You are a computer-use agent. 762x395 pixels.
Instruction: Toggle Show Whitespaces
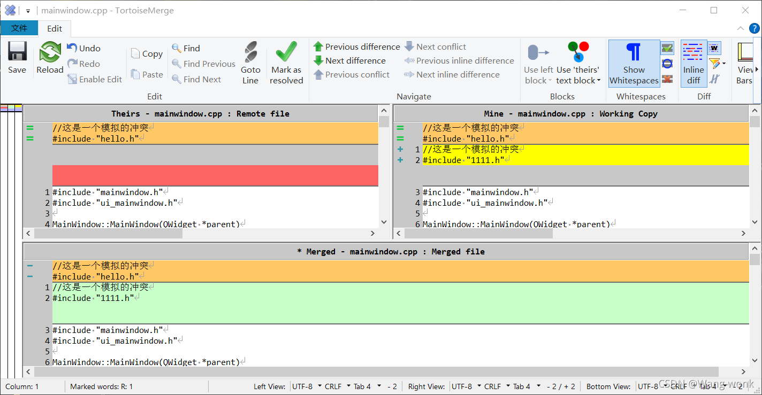pyautogui.click(x=634, y=63)
